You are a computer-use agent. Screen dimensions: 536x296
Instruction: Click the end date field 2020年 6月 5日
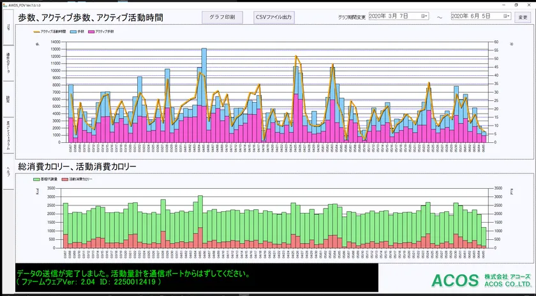click(475, 17)
